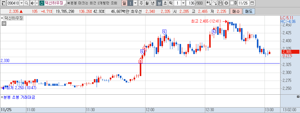The width and height of the screenshot is (300, 113).
Task: Click the date field showing 11/26
Action: pos(243,3)
